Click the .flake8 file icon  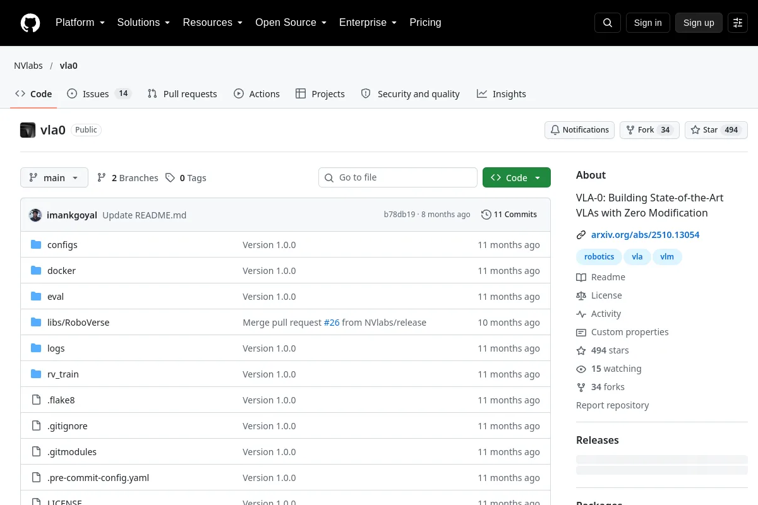pos(36,400)
